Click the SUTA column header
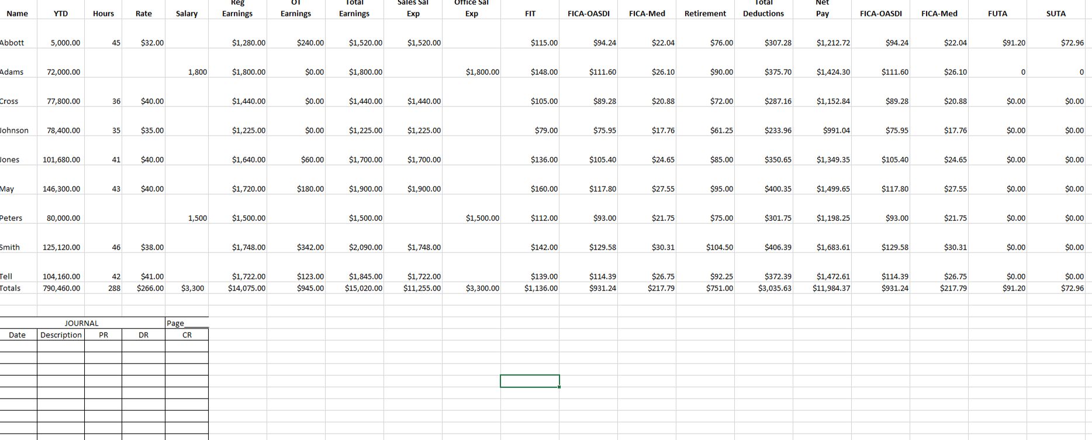The height and width of the screenshot is (440, 1092). click(1056, 13)
